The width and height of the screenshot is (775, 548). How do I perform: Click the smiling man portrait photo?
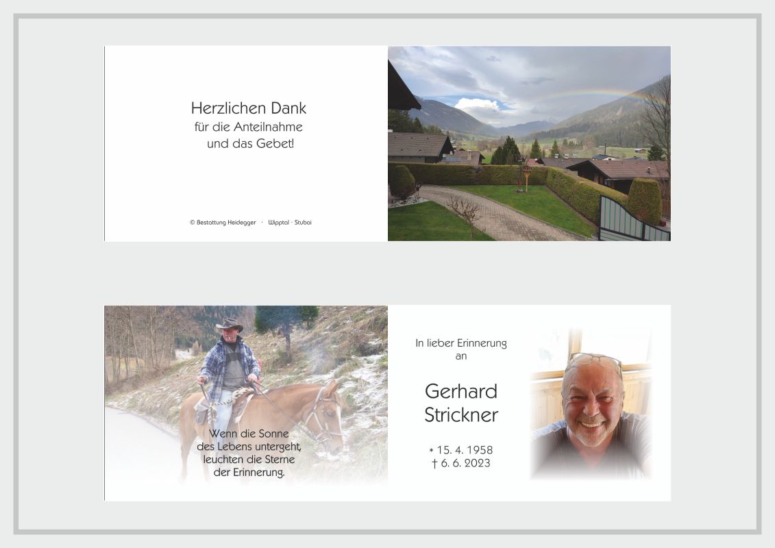591,403
